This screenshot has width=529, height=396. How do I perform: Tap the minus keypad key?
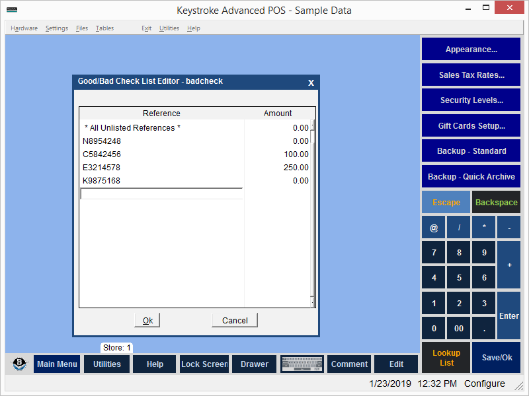(509, 227)
